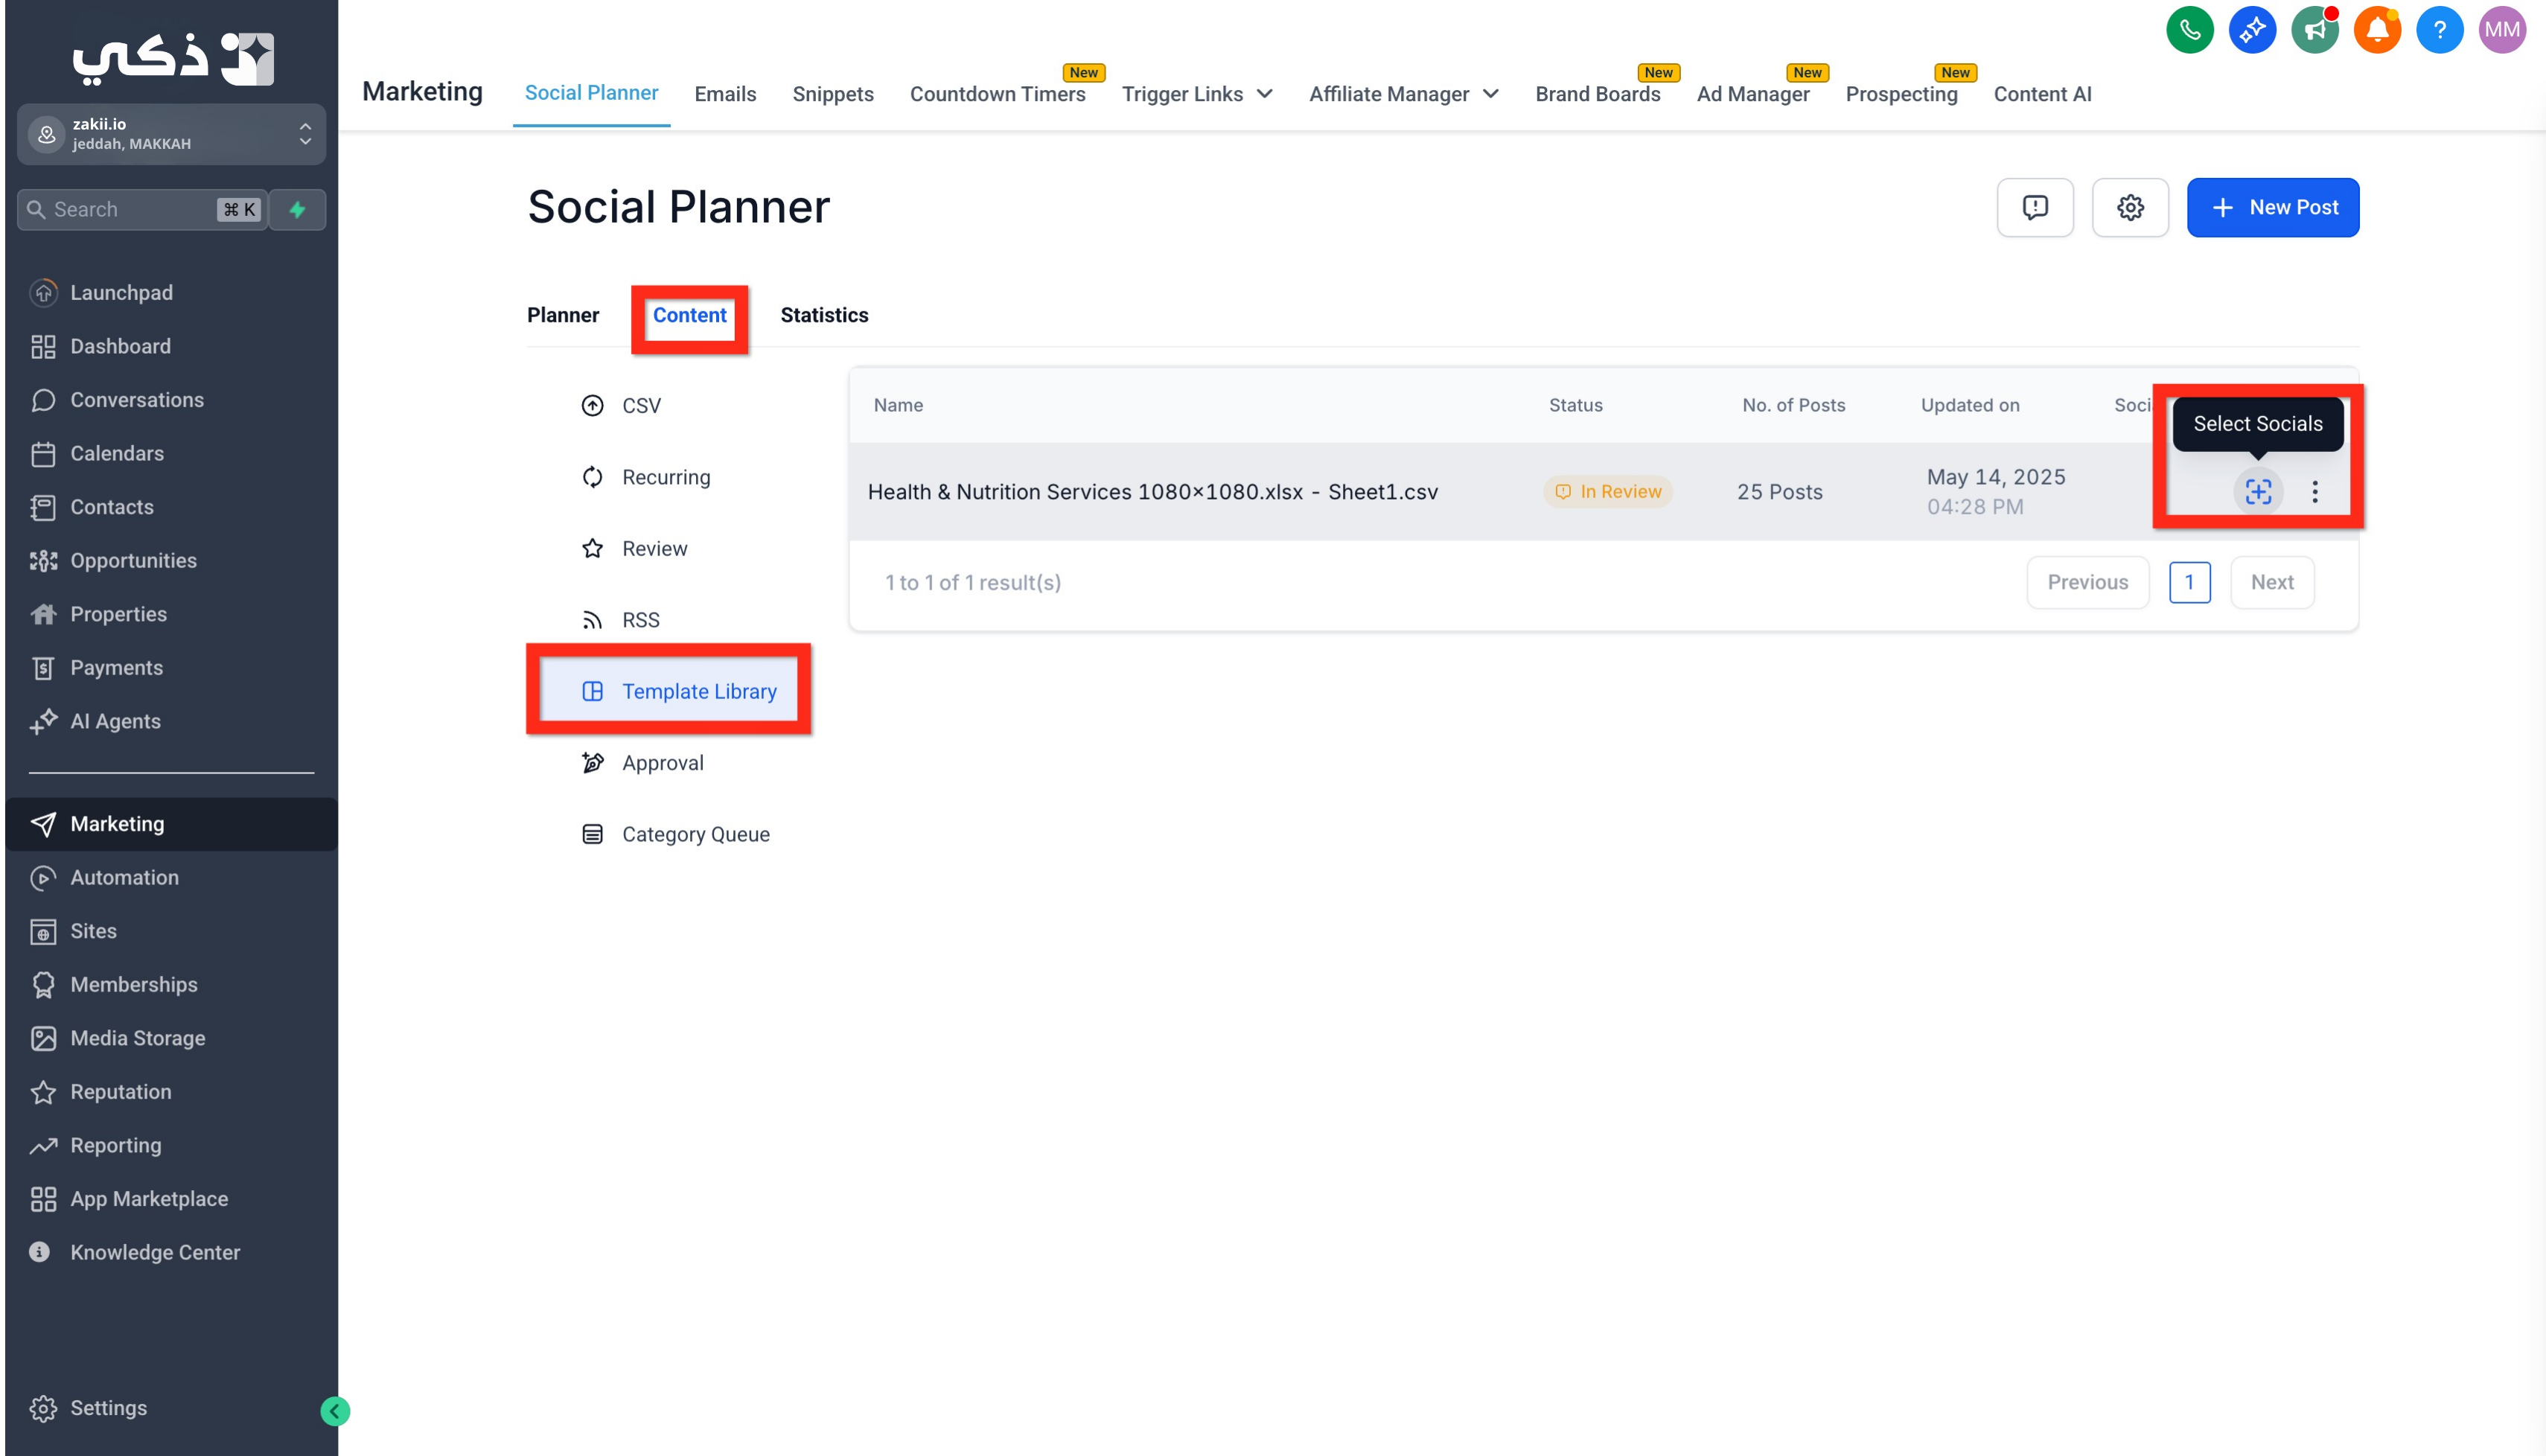Expand the zakii.io account switcher

pos(171,133)
